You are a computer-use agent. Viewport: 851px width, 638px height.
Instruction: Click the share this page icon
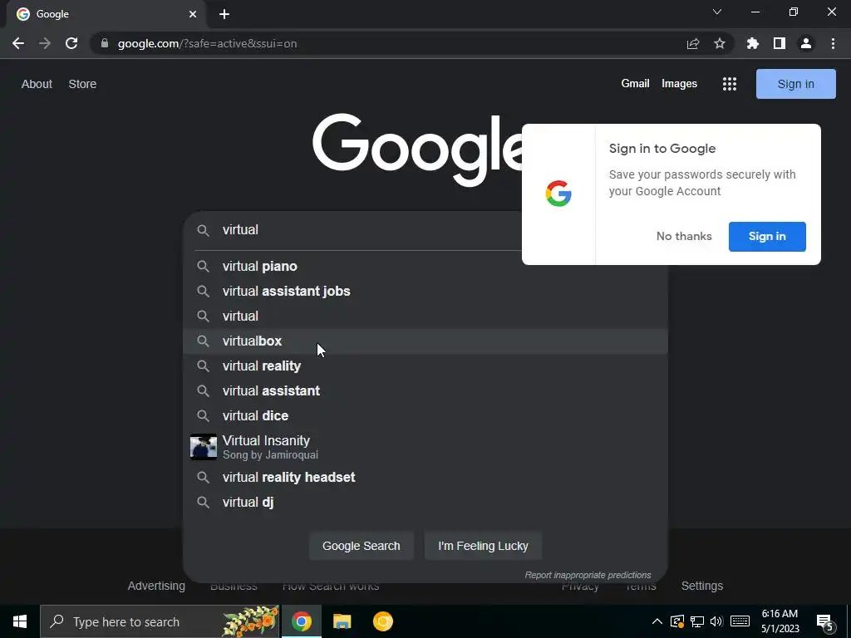(x=693, y=43)
